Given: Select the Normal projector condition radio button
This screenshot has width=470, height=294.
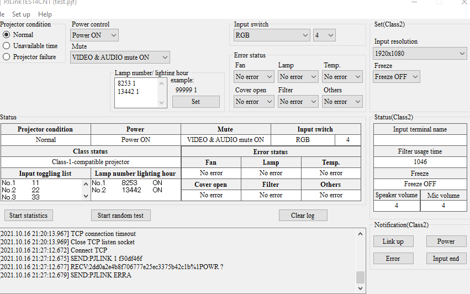Looking at the screenshot, I should (7, 35).
